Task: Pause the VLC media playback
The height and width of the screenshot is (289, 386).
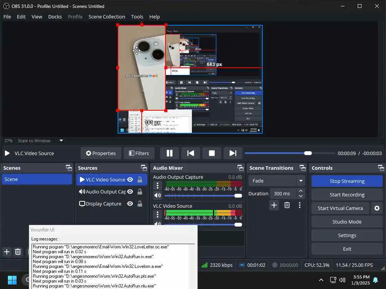Action: [170, 154]
